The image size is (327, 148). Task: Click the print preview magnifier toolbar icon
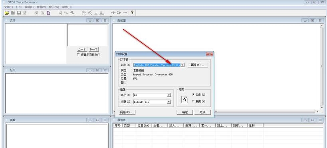click(43, 13)
